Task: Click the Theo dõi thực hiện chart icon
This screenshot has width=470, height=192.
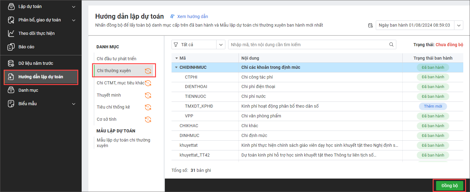Action: click(11, 33)
